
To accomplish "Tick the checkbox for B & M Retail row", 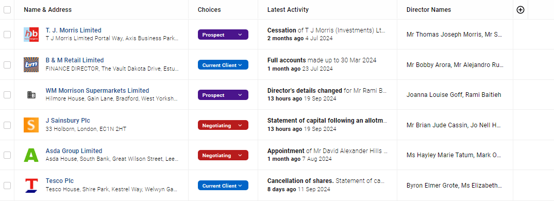I will 7,64.
